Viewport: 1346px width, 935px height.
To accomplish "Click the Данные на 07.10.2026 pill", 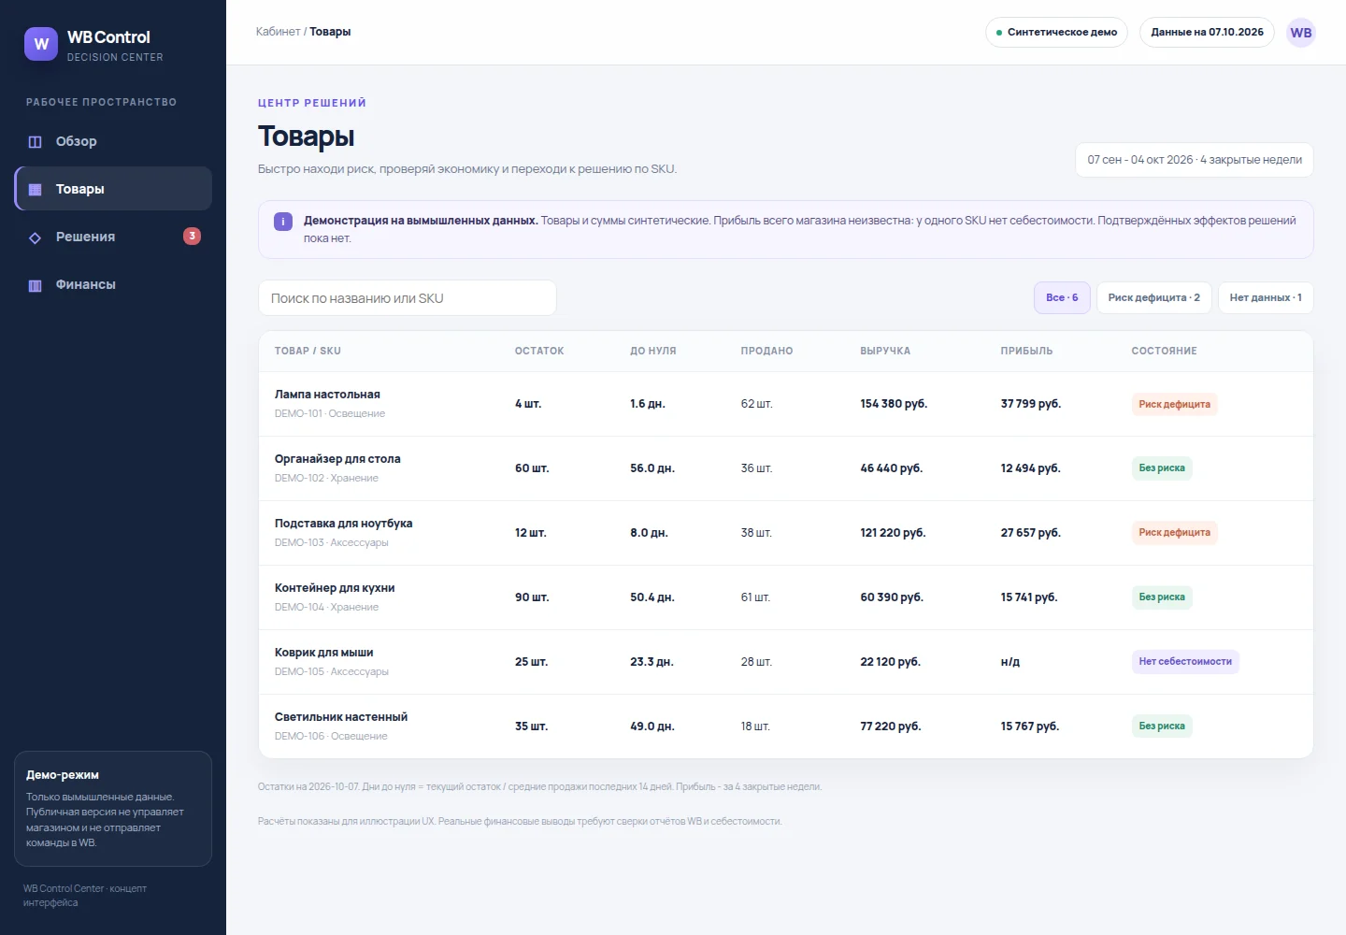I will pos(1207,32).
